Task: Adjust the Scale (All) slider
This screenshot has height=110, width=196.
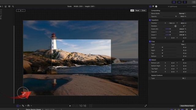Action: click(x=169, y=29)
